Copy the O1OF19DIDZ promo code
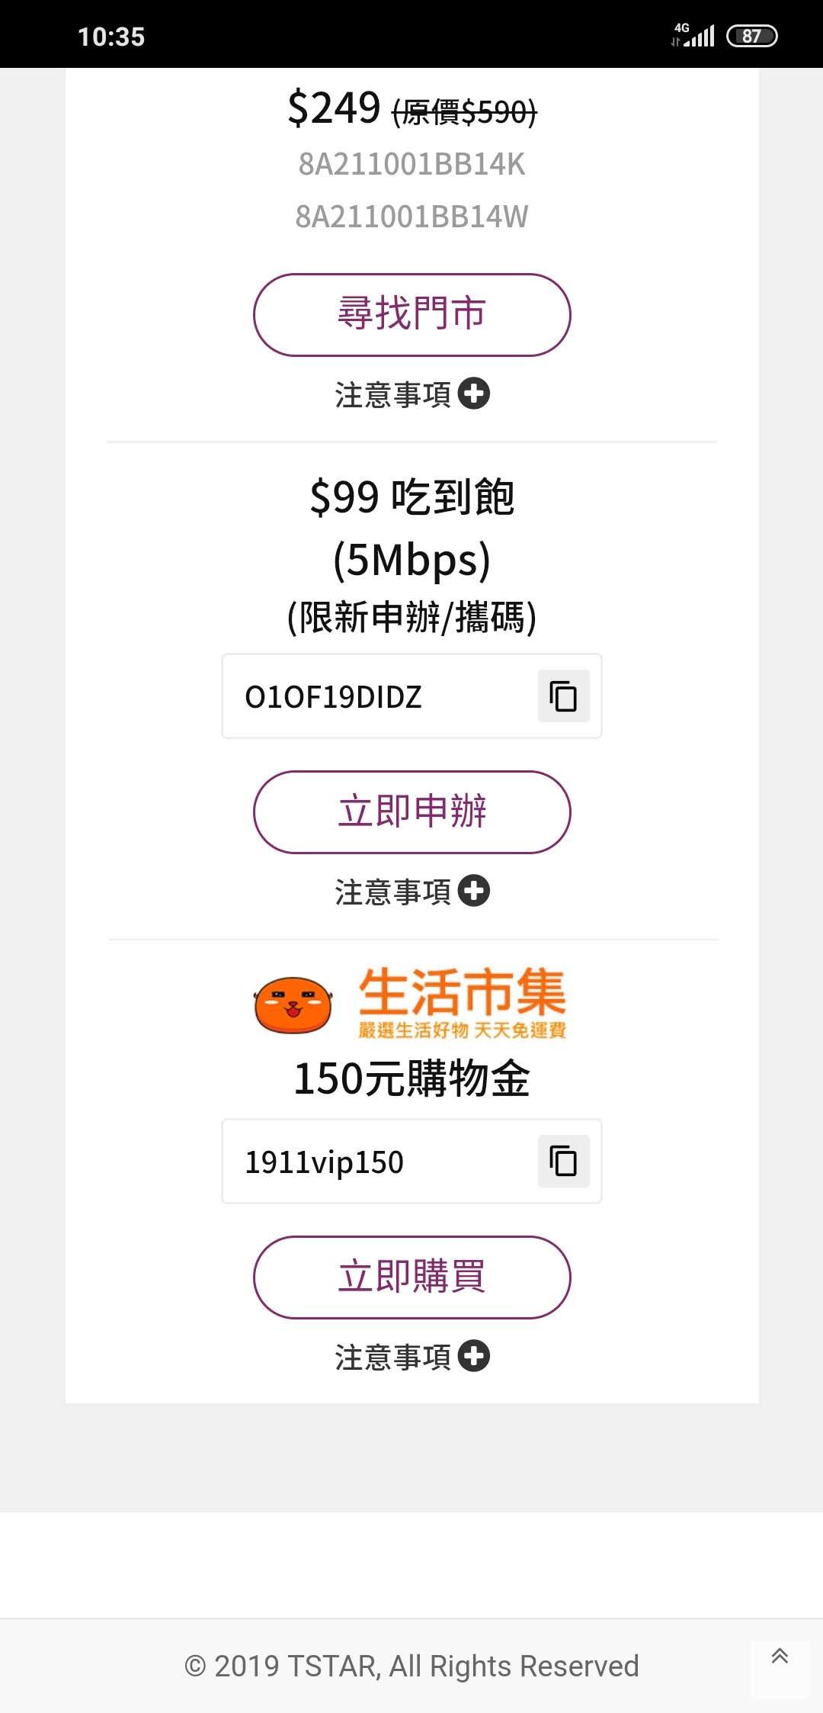The image size is (823, 1713). click(x=563, y=696)
